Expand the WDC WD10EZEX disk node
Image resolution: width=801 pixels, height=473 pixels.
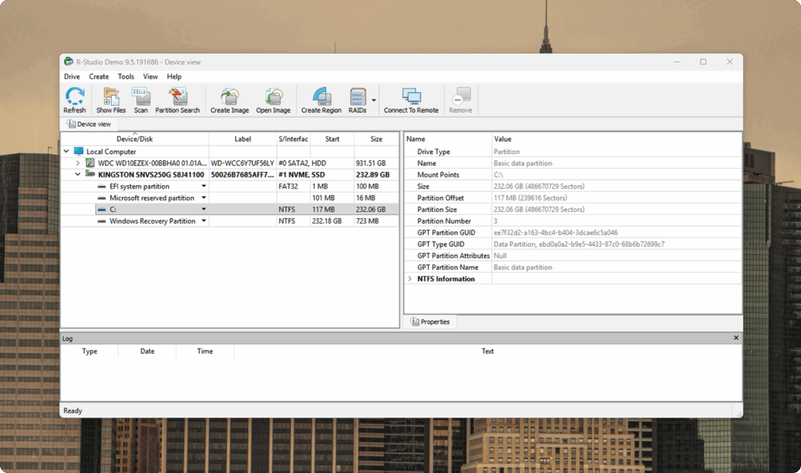tap(77, 163)
